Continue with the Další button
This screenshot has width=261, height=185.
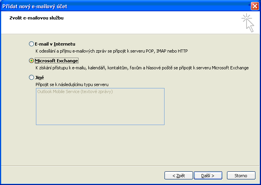[x=208, y=176]
